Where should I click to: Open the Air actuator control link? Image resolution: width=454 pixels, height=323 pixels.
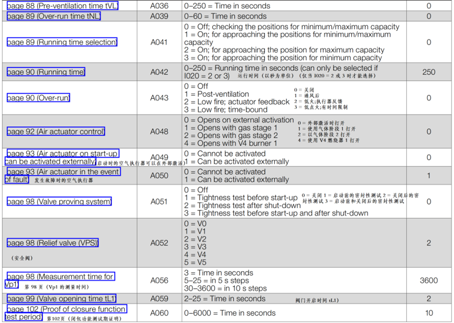click(x=56, y=131)
